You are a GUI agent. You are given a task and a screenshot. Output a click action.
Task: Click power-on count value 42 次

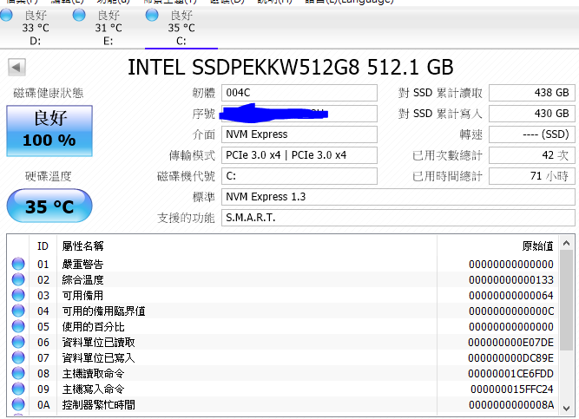coord(532,155)
